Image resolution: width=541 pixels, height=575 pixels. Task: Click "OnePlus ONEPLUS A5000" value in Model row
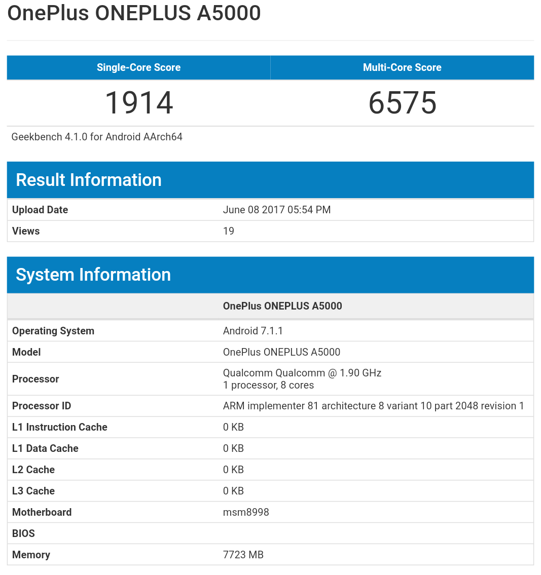point(281,352)
